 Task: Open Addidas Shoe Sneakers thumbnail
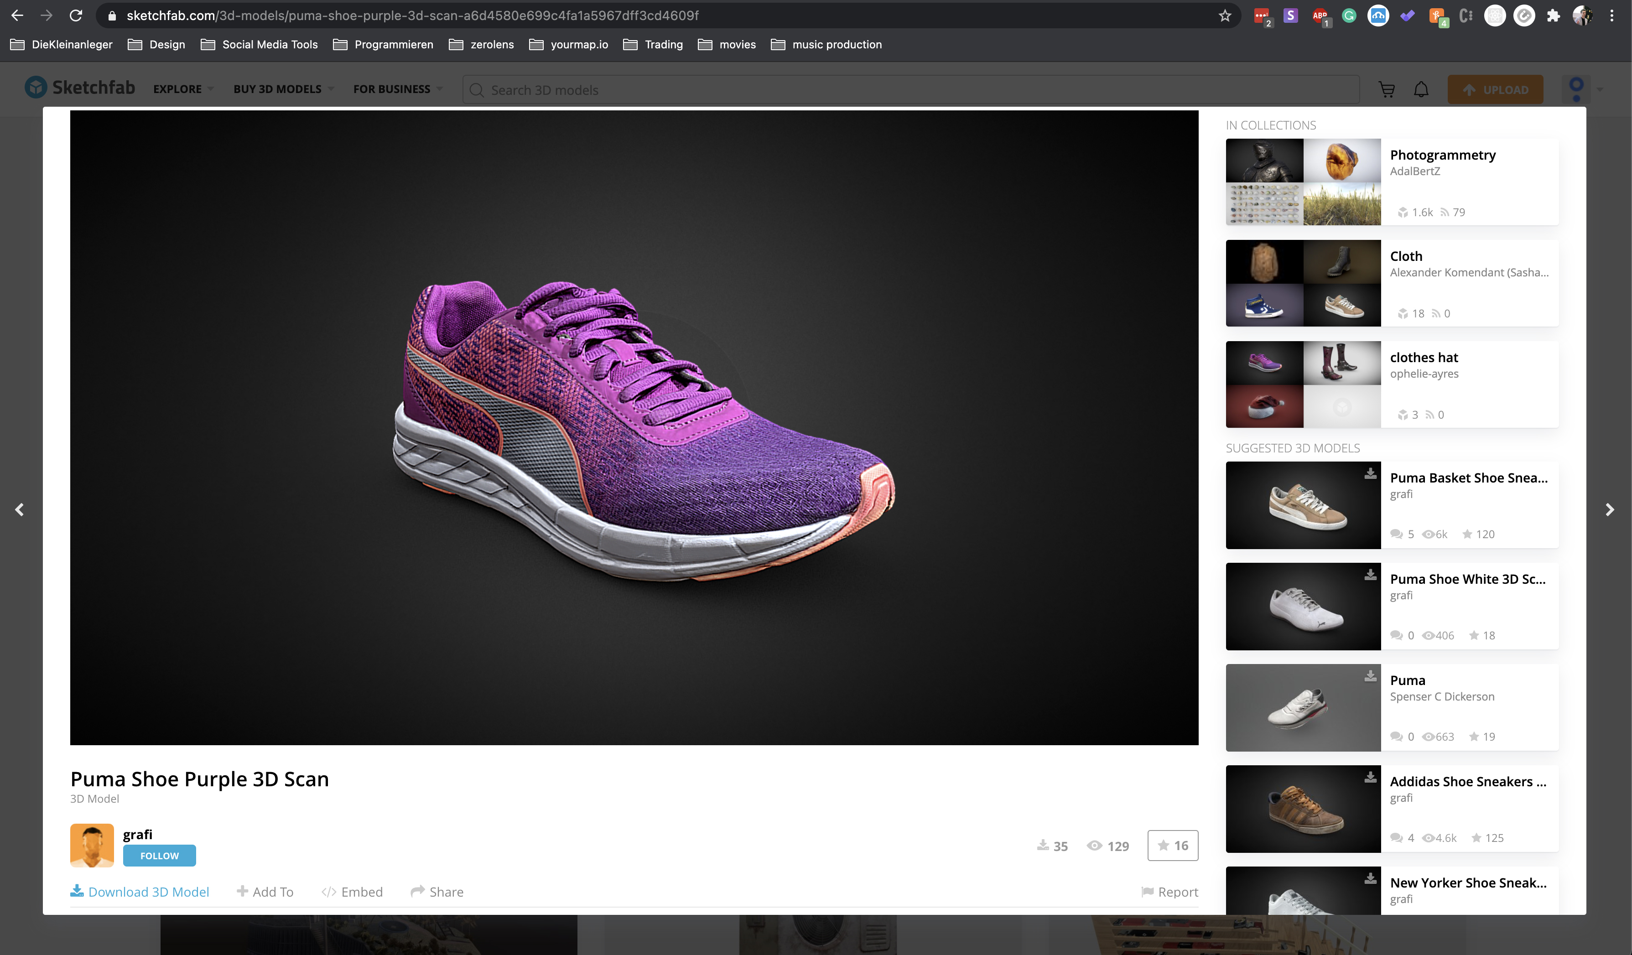coord(1303,809)
